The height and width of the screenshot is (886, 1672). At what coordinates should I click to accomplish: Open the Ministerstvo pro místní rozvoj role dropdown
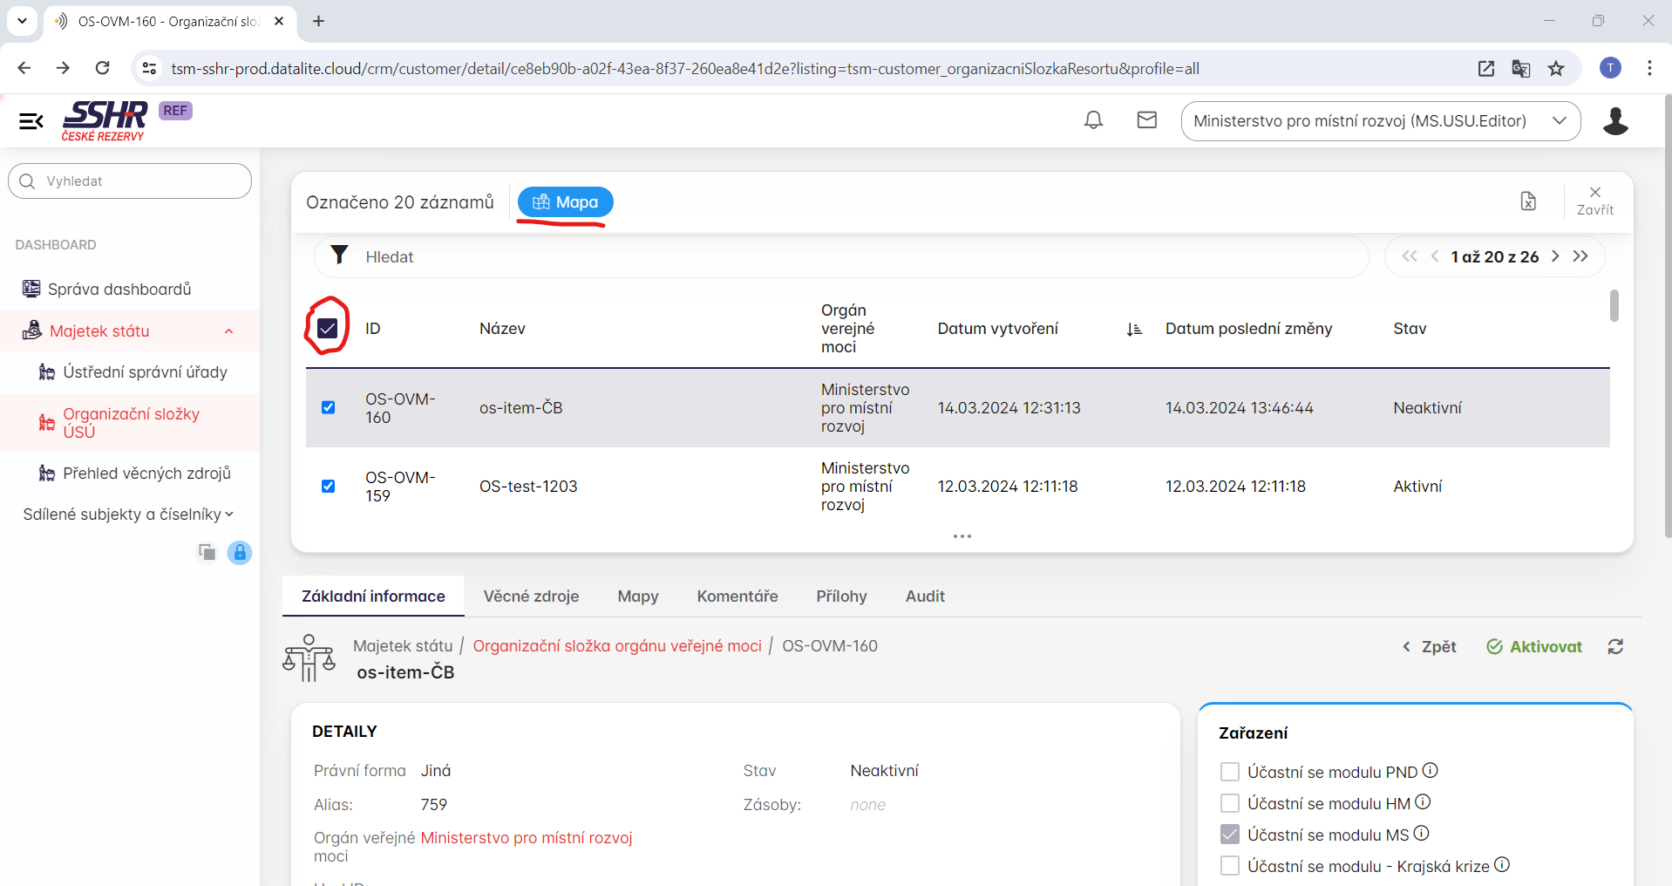tap(1380, 121)
